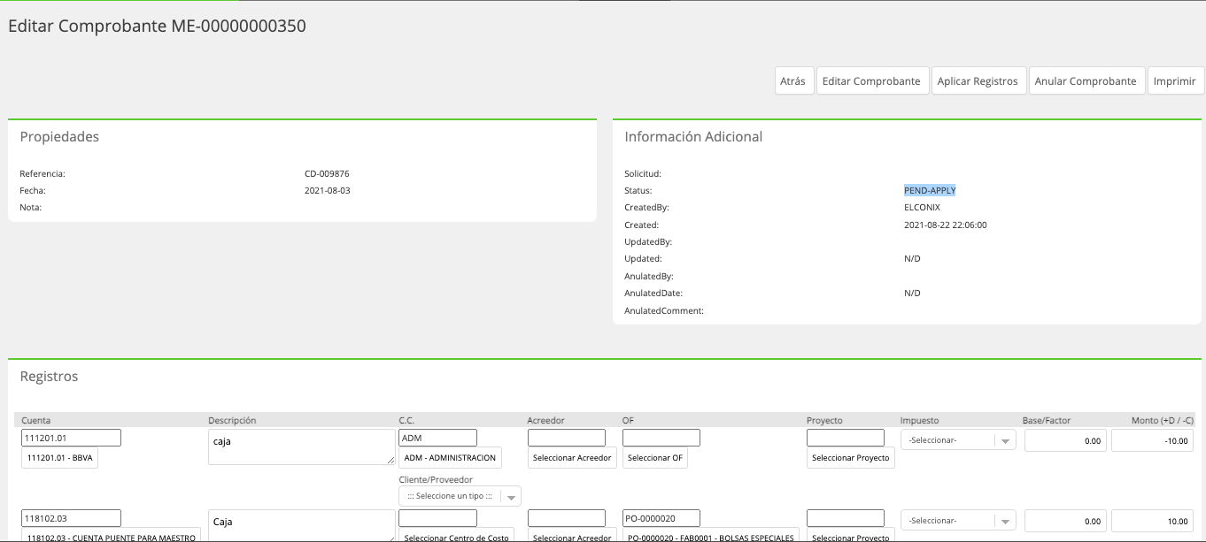Expand the Impuesto dropdown in the 118102.03 row

click(958, 520)
